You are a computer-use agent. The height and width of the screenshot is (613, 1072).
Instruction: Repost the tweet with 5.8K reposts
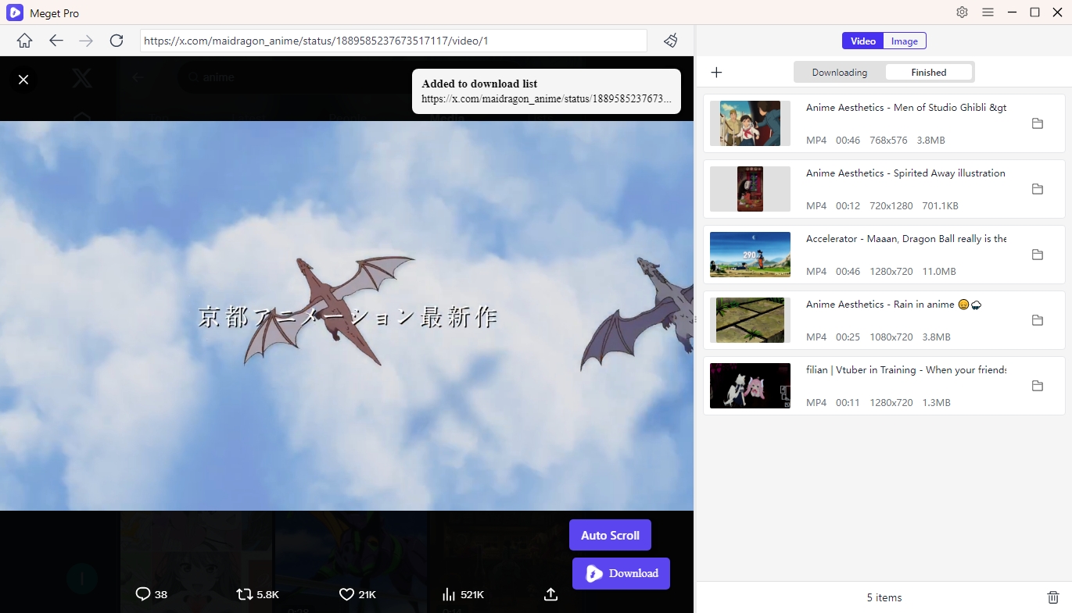coord(245,594)
